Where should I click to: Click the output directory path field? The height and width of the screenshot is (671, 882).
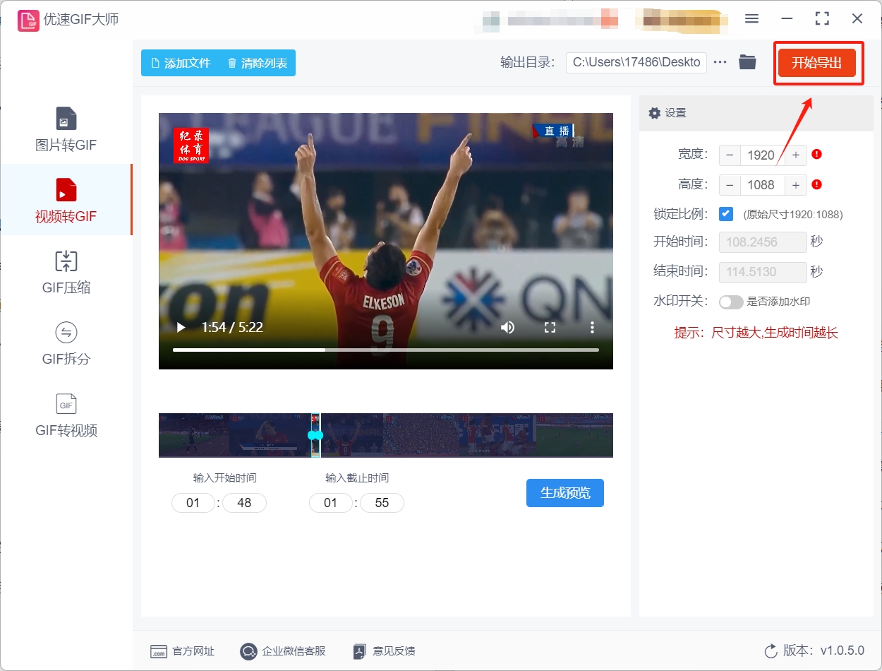click(636, 62)
